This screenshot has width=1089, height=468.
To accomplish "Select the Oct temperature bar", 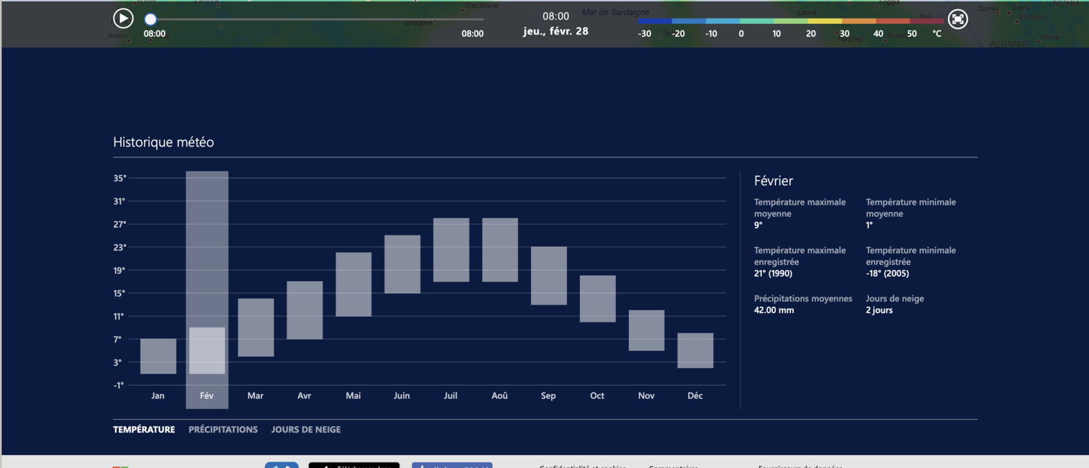I will pyautogui.click(x=598, y=299).
